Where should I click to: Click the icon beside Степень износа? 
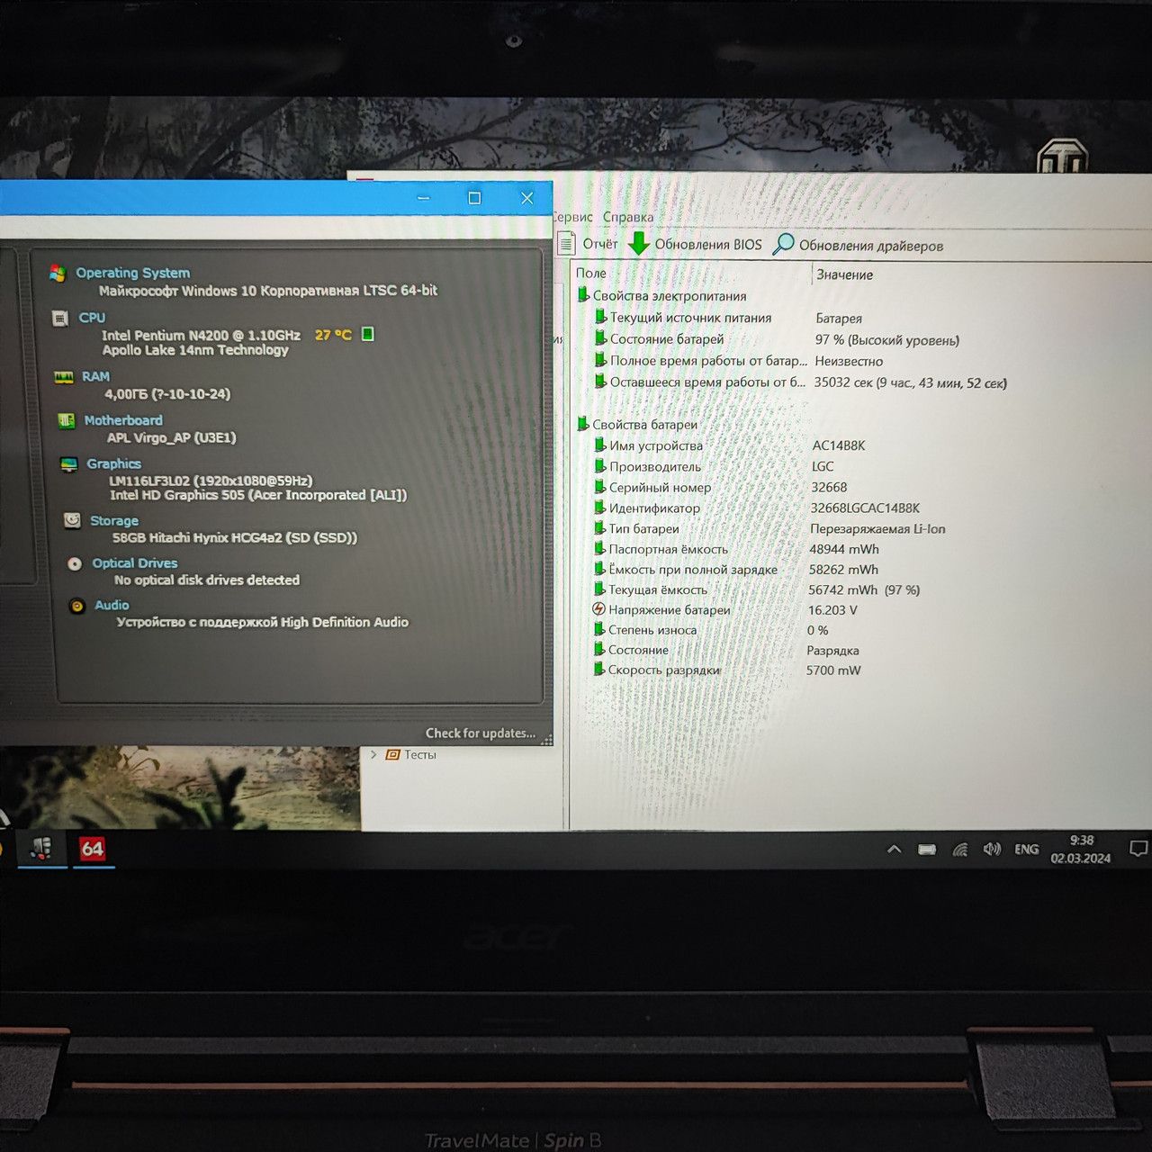(x=598, y=629)
